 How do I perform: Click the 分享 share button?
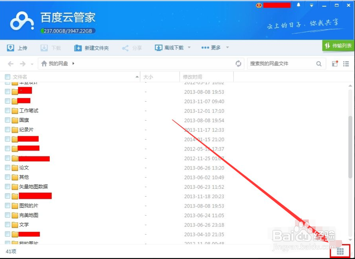[132, 48]
